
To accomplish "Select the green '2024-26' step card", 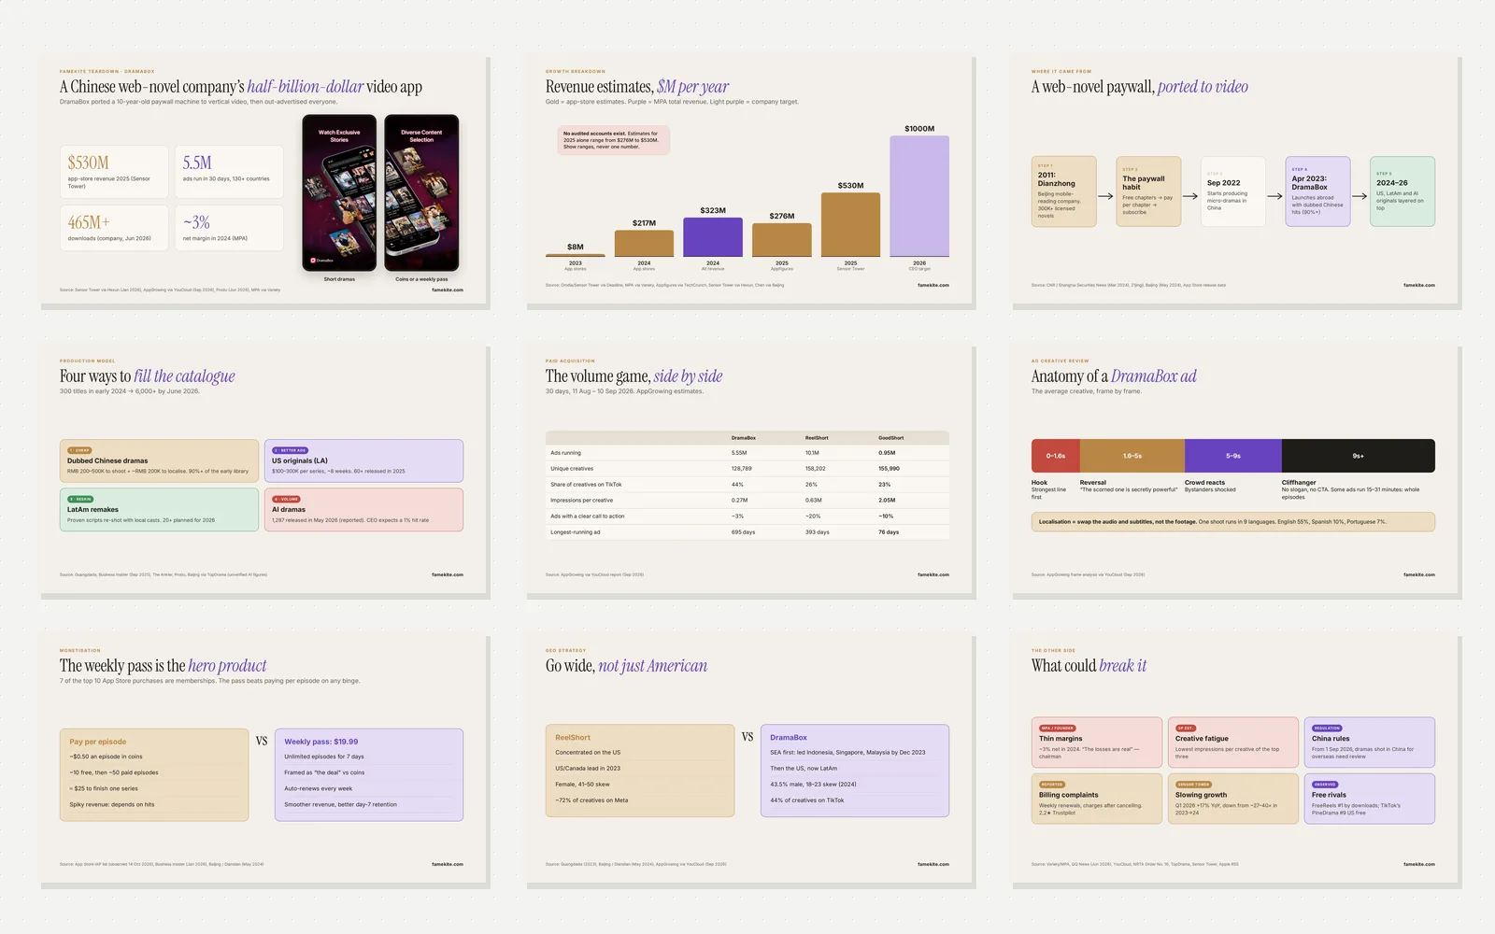I will tap(1402, 191).
